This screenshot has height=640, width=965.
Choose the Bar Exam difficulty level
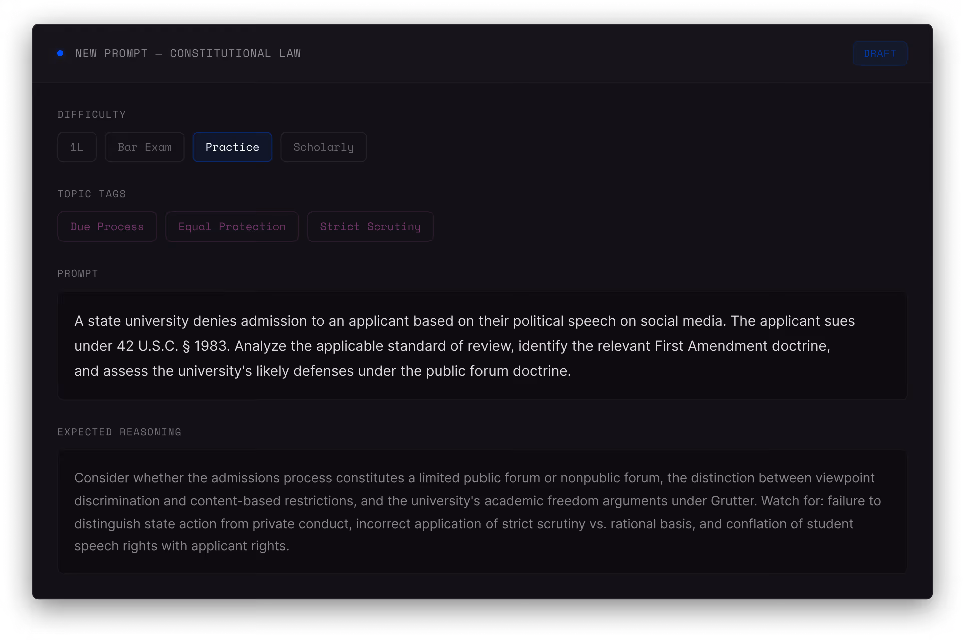144,147
